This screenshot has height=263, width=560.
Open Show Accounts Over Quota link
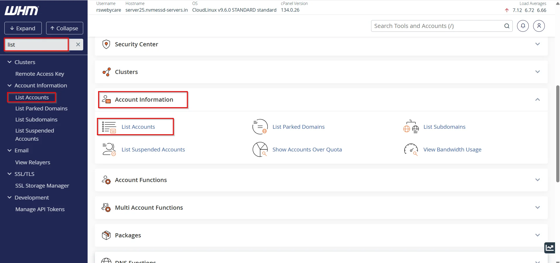[307, 149]
